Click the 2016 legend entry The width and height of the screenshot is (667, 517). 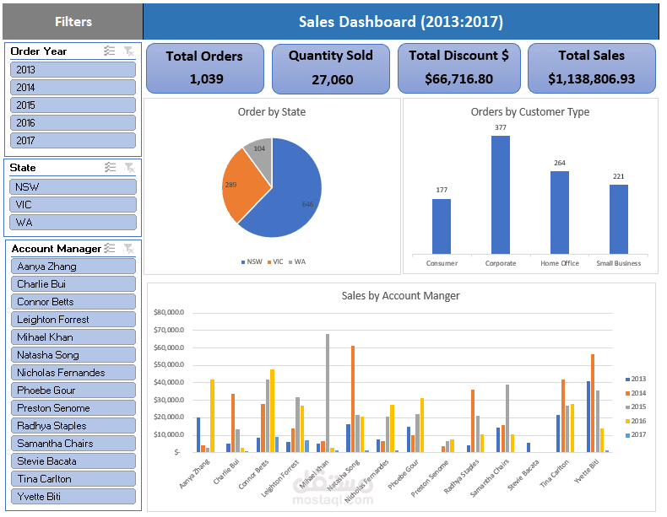pos(636,421)
